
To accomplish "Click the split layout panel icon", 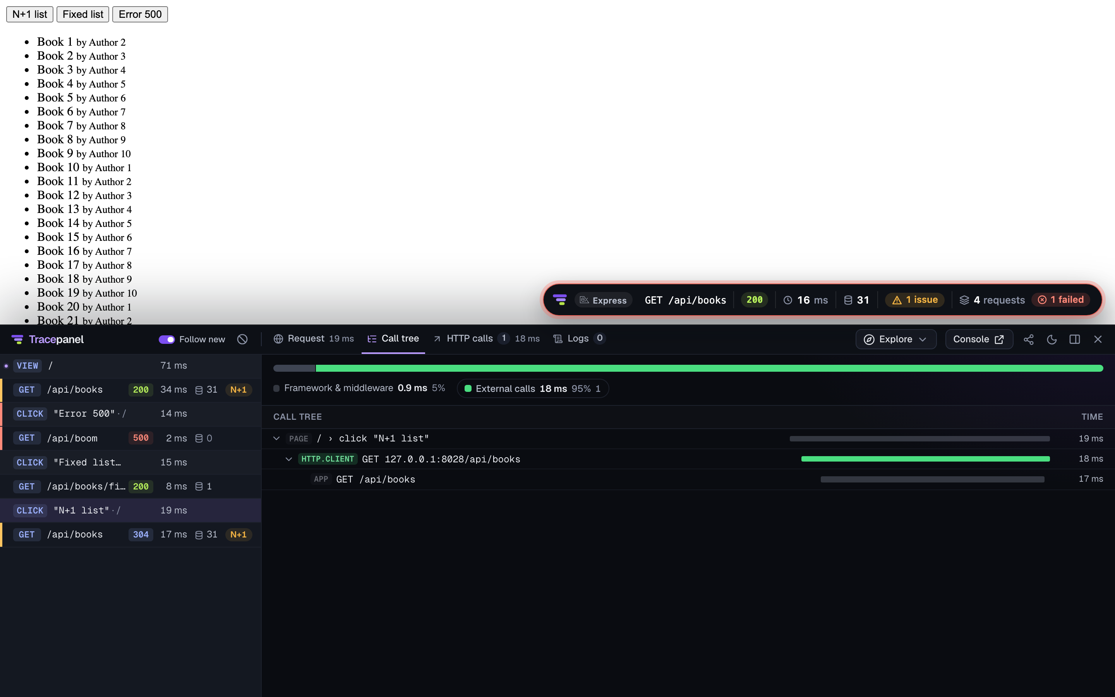I will click(x=1074, y=339).
